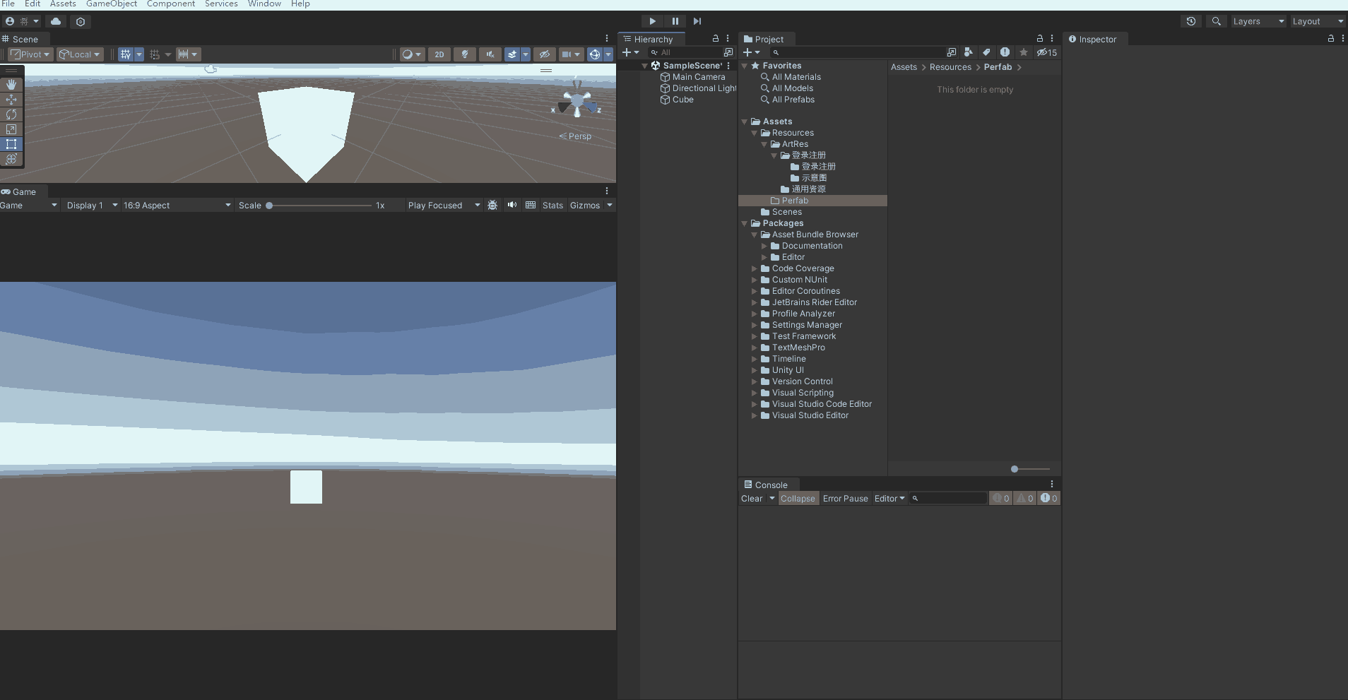1348x700 pixels.
Task: Open the Layout dropdown
Action: click(1318, 21)
